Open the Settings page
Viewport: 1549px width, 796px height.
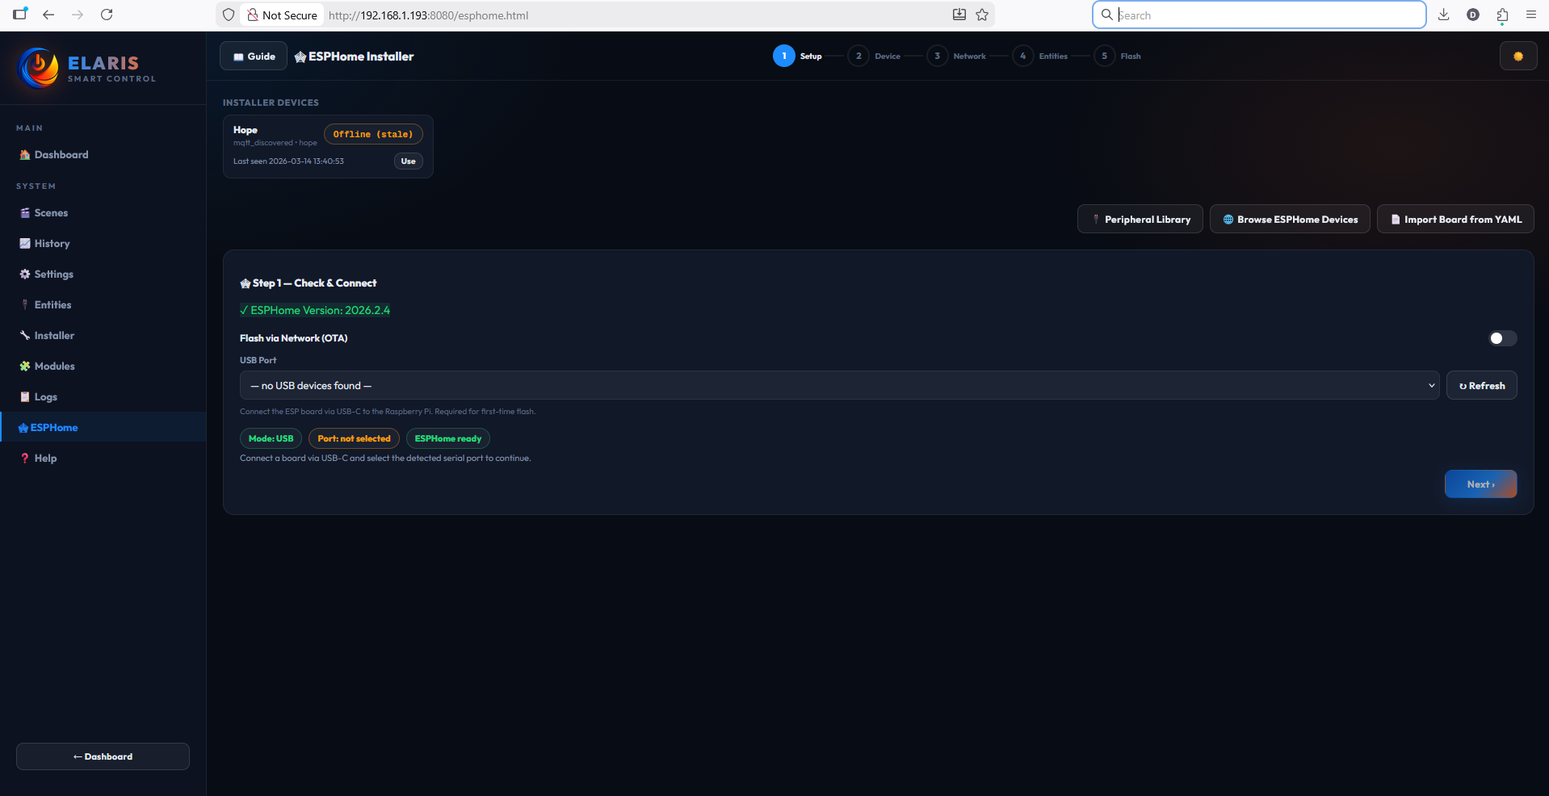point(53,274)
